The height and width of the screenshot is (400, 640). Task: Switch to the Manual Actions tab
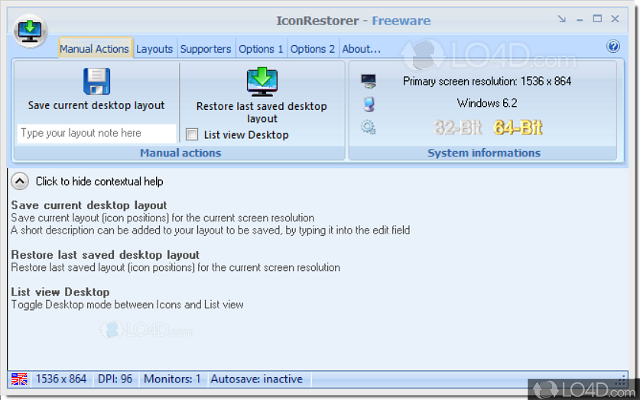click(x=94, y=49)
